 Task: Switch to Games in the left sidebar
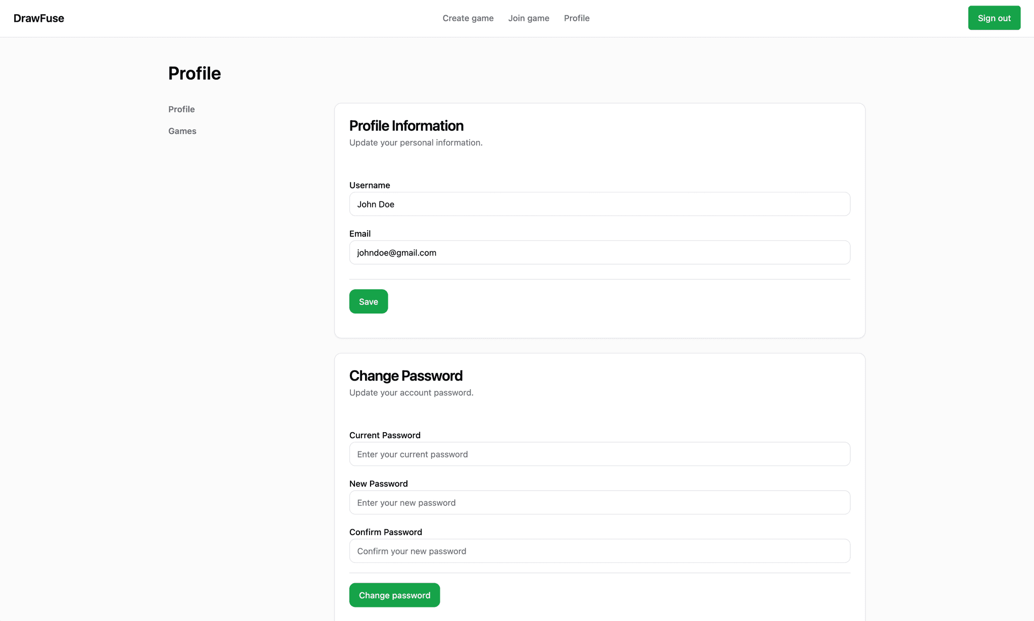[x=182, y=131]
